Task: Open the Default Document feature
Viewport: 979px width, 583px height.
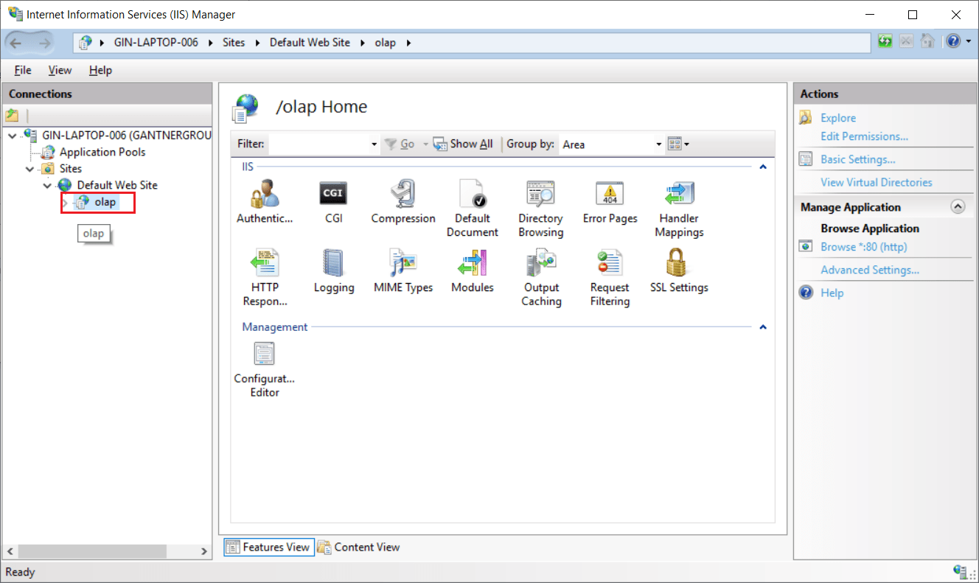Action: [x=472, y=209]
